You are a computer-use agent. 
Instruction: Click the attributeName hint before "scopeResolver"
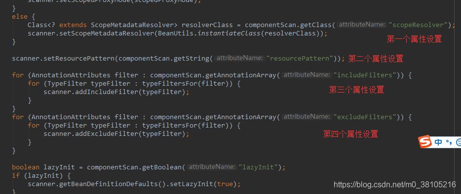[362, 25]
